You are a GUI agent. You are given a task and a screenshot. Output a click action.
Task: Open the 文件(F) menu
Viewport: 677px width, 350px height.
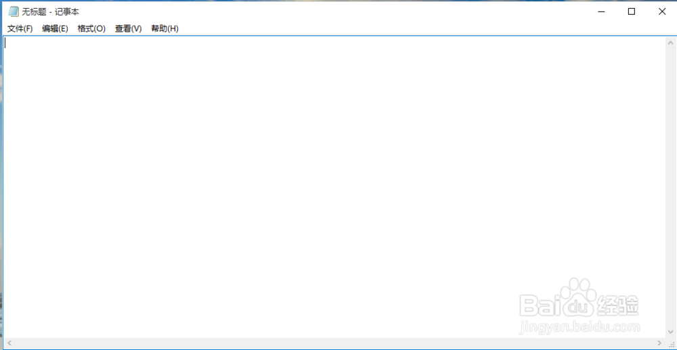click(x=20, y=29)
